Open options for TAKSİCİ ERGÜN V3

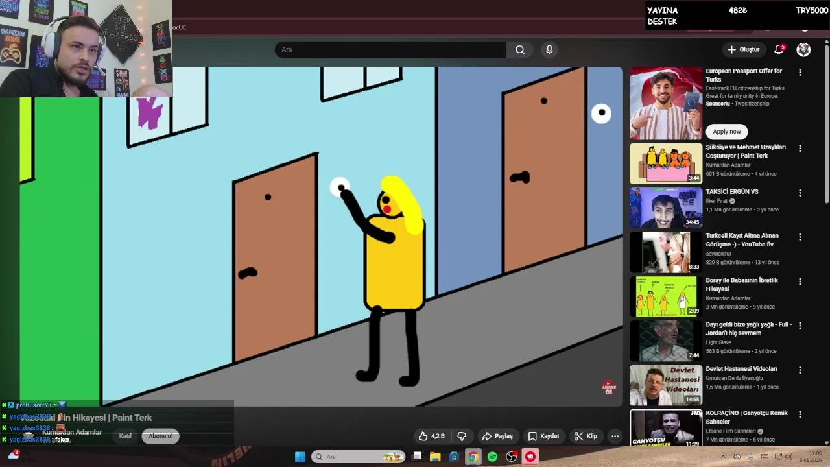pos(800,193)
